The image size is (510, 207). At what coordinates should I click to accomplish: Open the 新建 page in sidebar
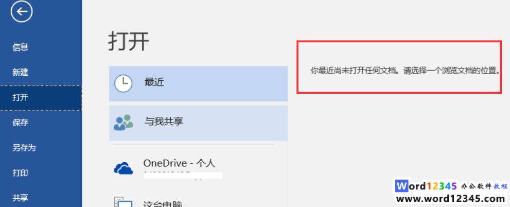(x=20, y=72)
